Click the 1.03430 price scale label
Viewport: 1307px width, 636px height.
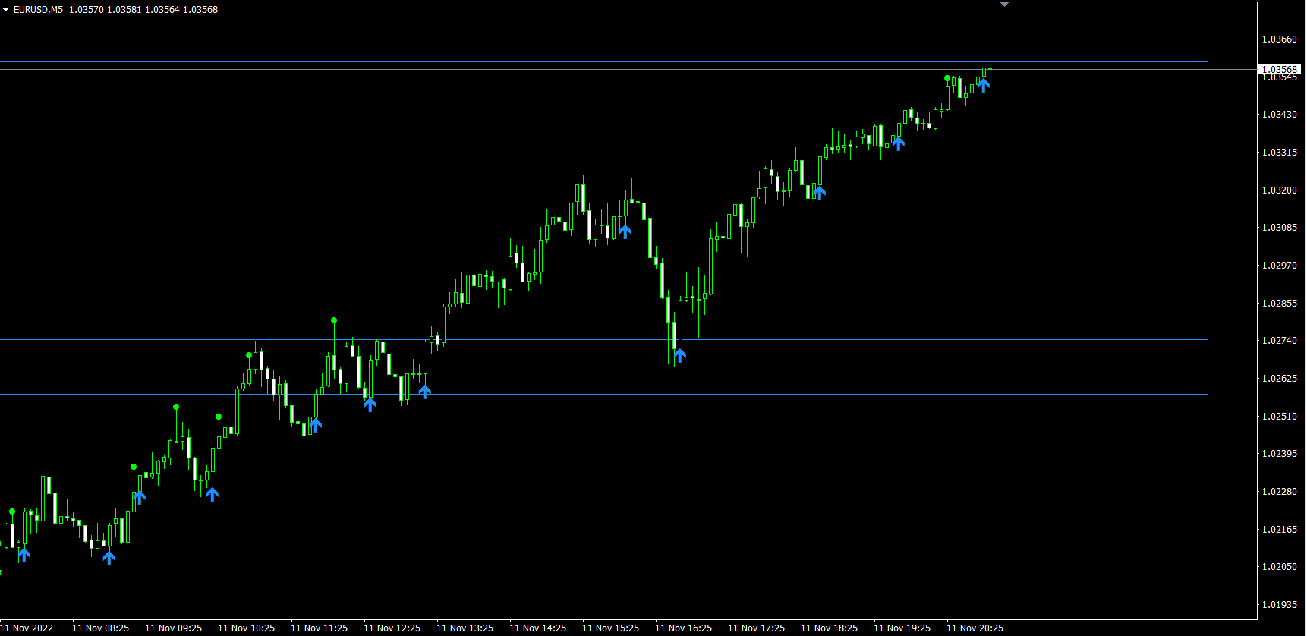point(1280,115)
